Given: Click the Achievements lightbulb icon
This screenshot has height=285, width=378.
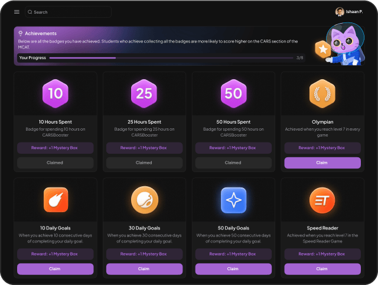Looking at the screenshot, I should coord(21,34).
